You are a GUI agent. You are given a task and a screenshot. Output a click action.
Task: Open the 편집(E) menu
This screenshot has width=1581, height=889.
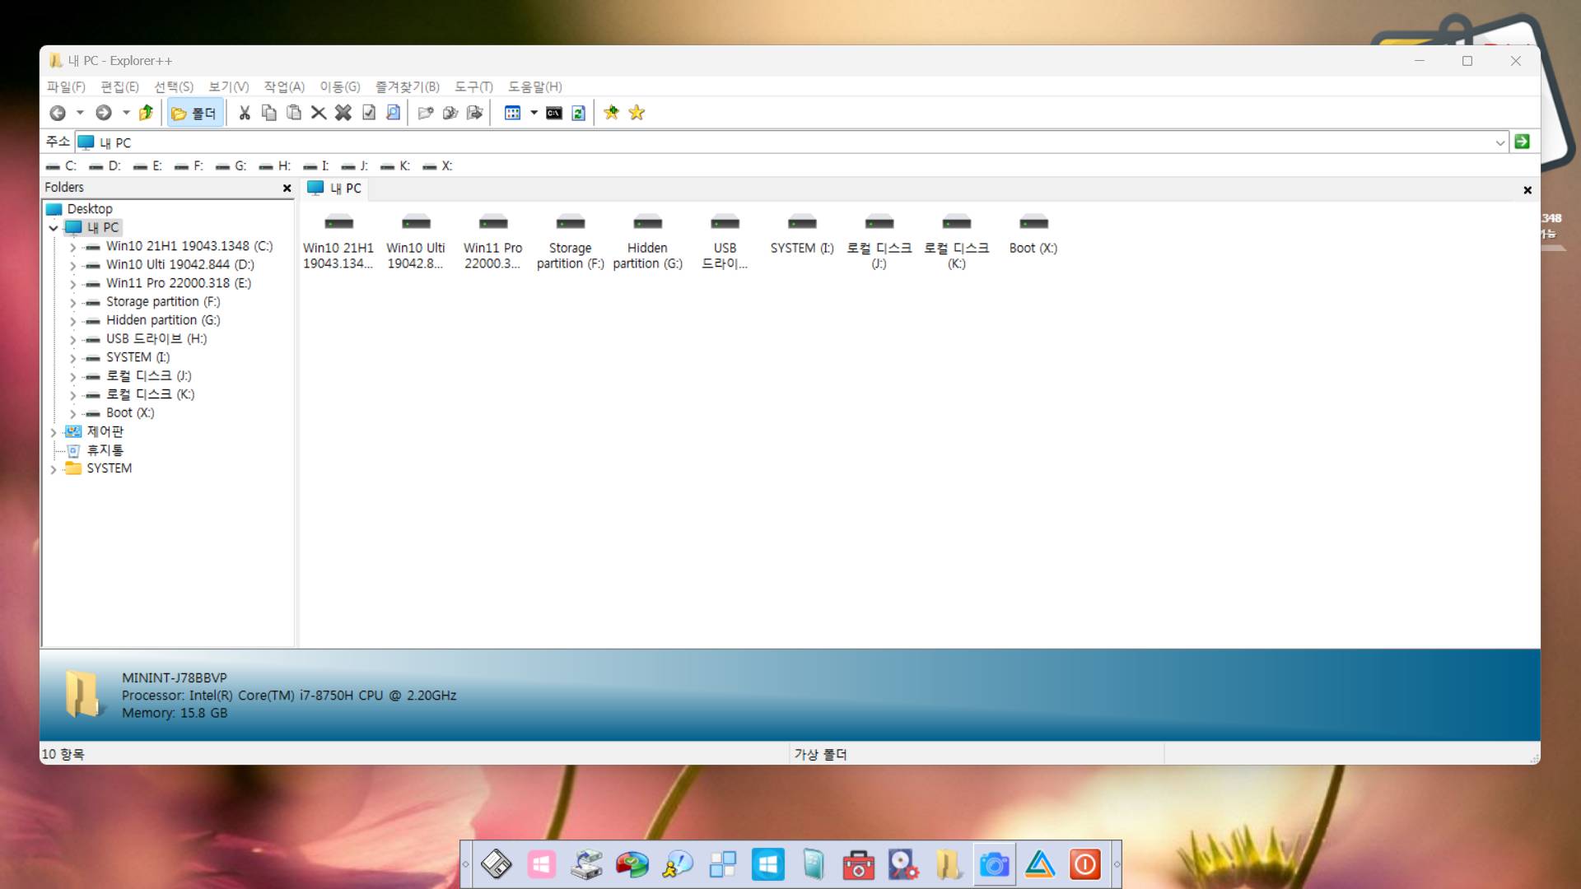pyautogui.click(x=119, y=86)
